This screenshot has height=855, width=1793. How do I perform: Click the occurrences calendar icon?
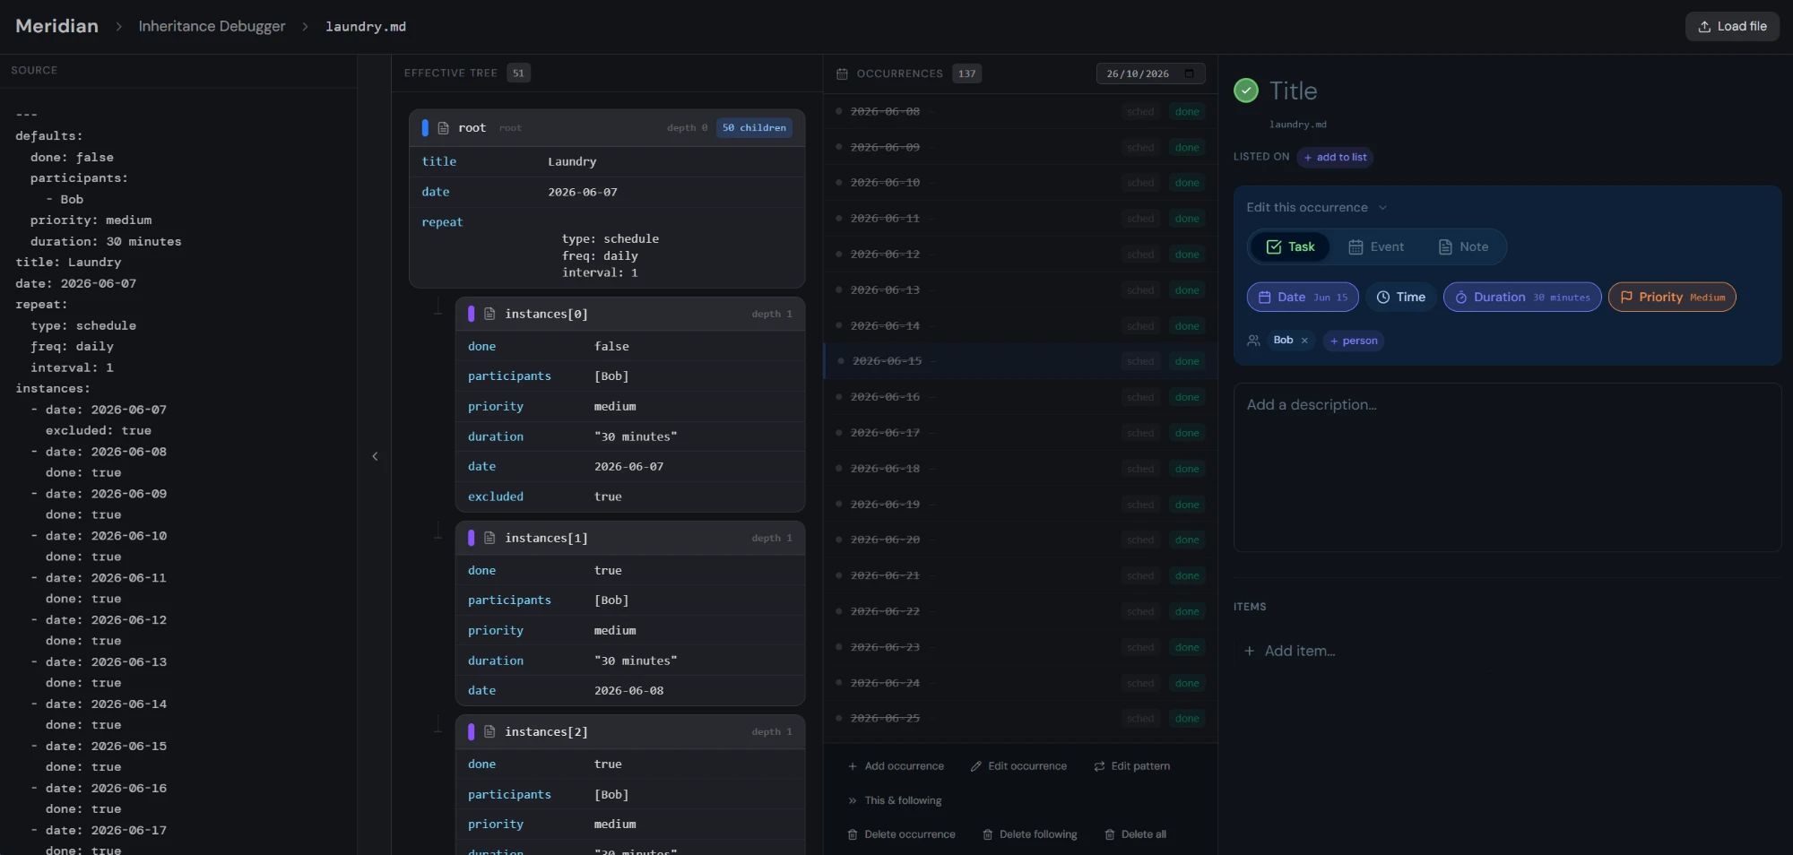pos(842,73)
